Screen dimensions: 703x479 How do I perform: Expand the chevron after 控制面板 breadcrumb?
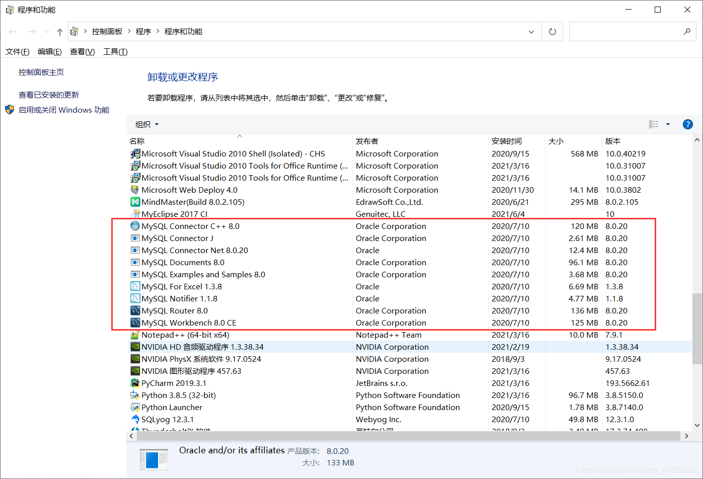point(129,31)
